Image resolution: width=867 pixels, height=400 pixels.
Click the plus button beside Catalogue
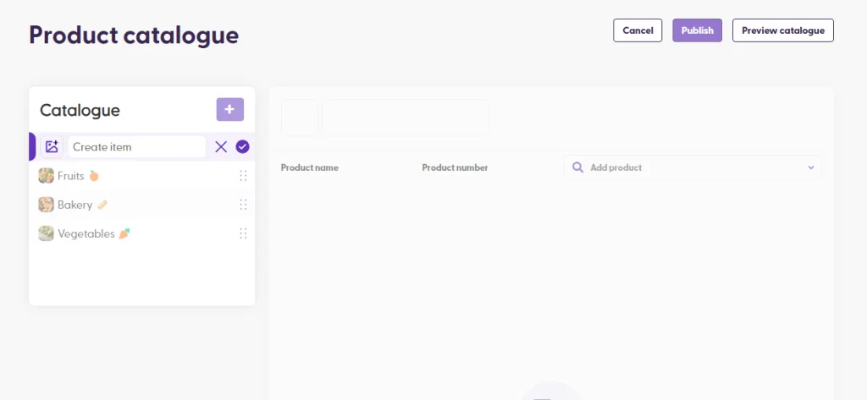[230, 109]
